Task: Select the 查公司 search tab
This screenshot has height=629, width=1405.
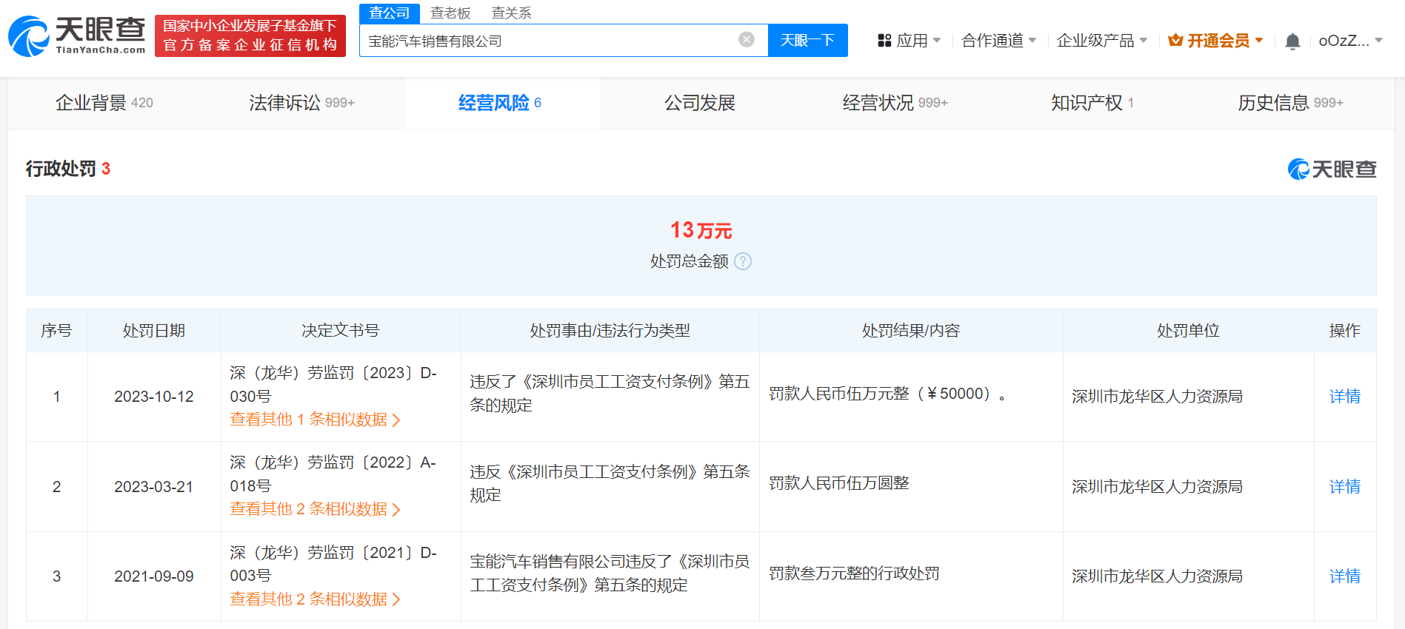Action: [x=390, y=13]
